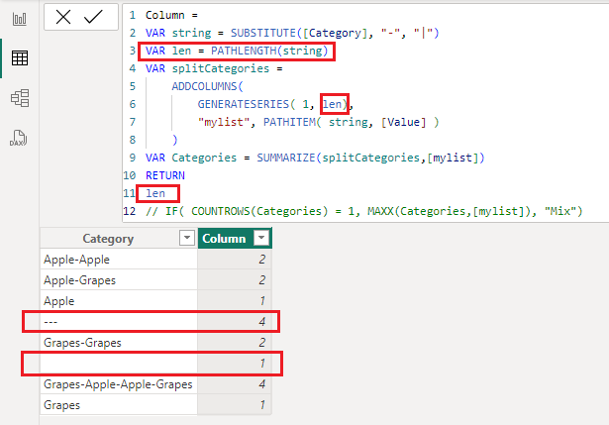
Task: Switch to the Data table view
Action: click(20, 58)
